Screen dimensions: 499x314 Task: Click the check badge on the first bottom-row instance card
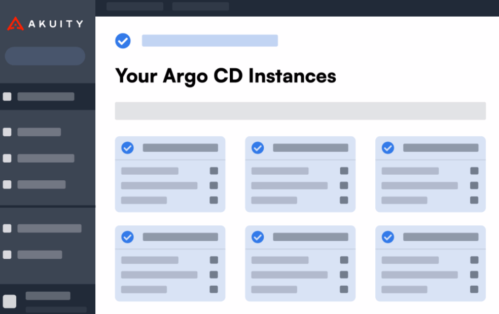[x=128, y=237]
